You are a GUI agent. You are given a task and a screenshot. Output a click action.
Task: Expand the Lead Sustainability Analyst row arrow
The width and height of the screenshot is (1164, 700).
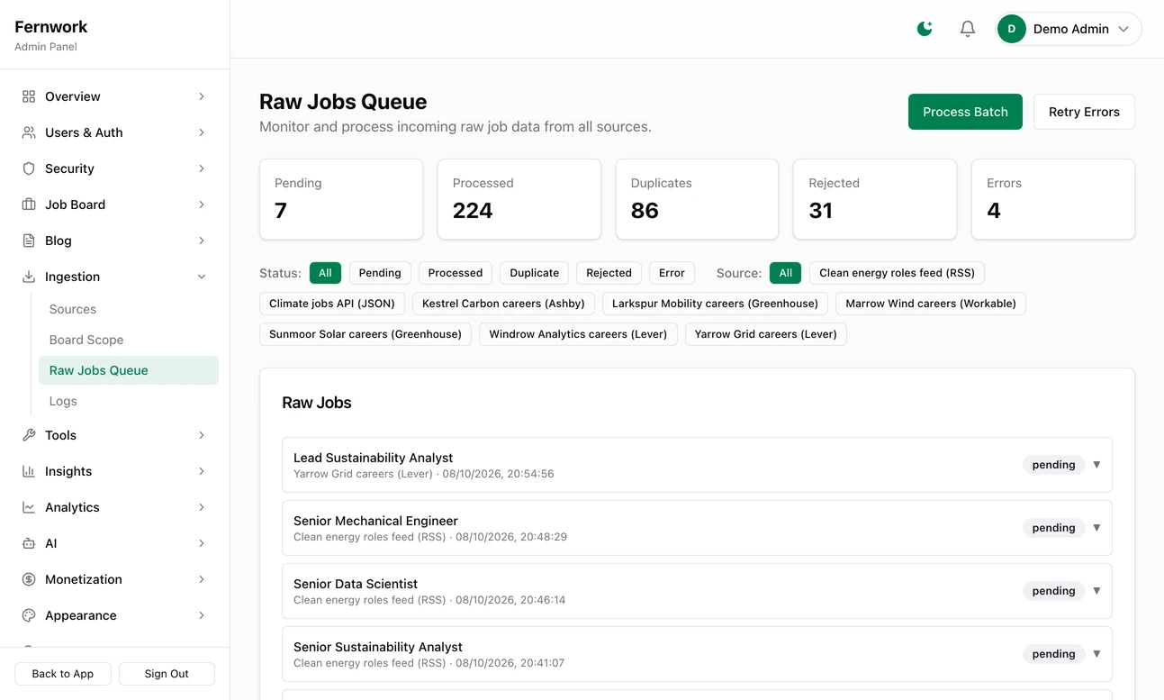click(x=1096, y=465)
